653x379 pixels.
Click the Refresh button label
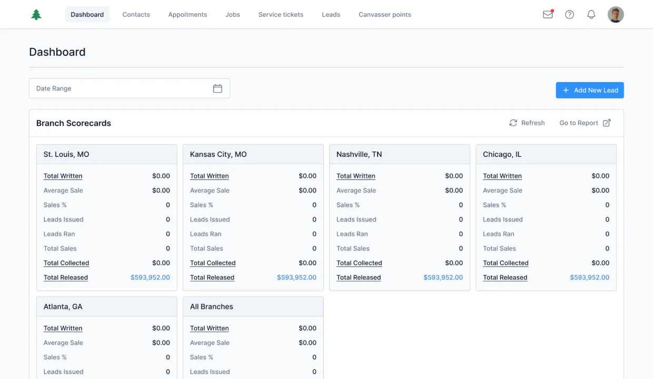point(533,123)
